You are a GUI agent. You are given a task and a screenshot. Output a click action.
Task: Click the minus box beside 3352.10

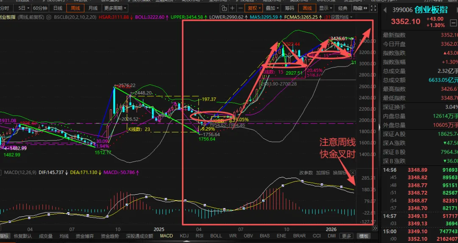point(453,22)
